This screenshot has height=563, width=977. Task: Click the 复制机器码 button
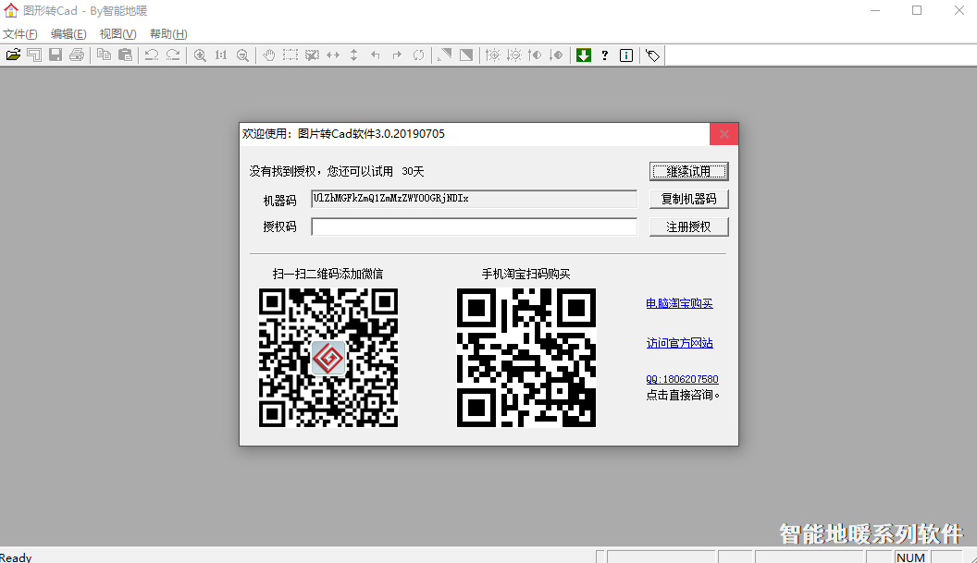coord(688,199)
